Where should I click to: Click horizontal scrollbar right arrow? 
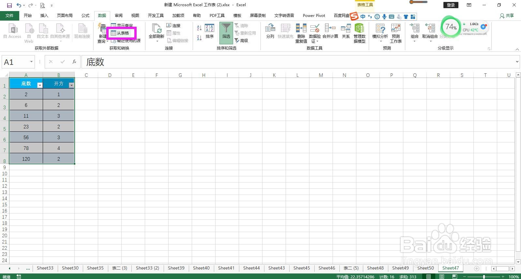pyautogui.click(x=512, y=269)
